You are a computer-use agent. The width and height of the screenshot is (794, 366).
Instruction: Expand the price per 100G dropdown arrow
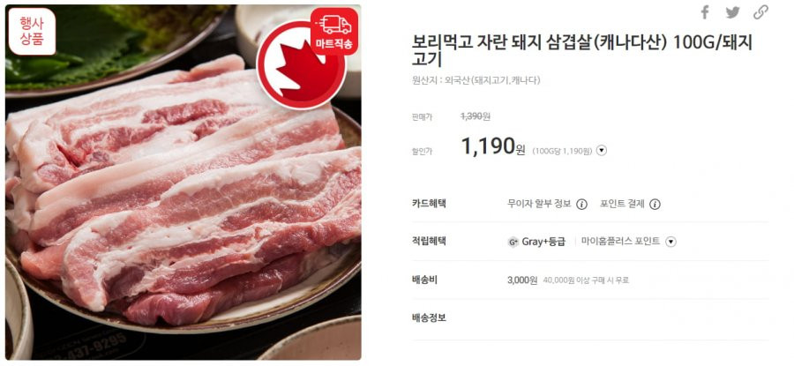[x=601, y=150]
